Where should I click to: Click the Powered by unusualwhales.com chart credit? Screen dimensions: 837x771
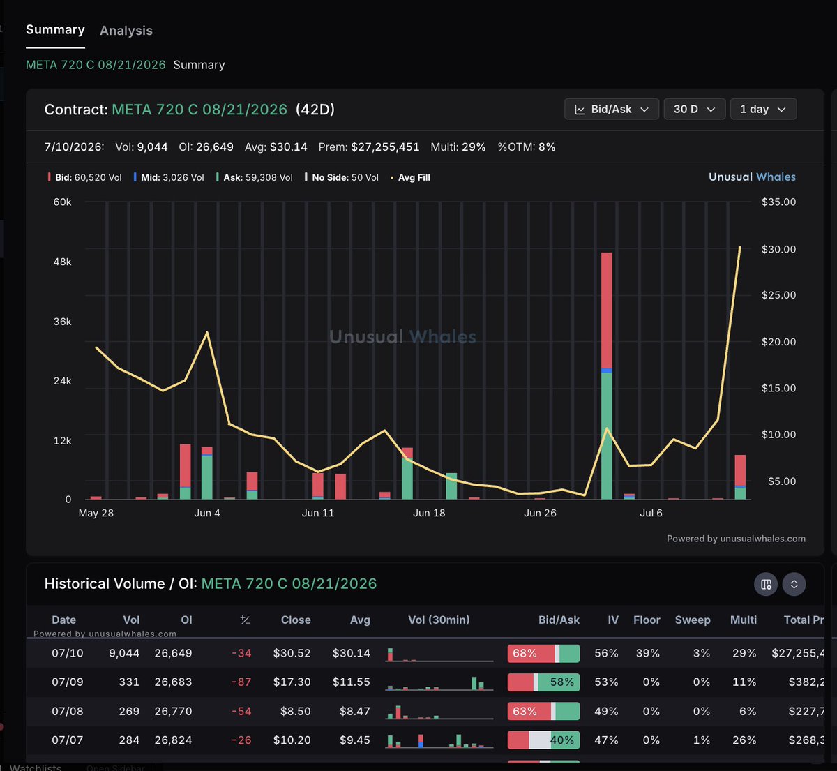(736, 539)
